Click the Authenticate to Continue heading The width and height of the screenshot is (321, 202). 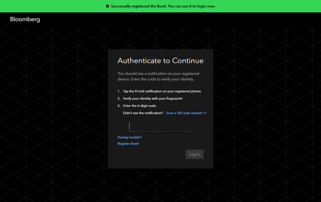(x=160, y=61)
